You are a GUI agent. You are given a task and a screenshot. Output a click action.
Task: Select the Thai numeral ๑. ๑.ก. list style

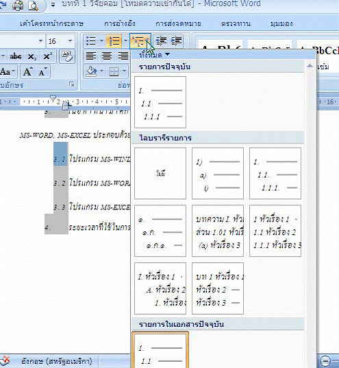pyautogui.click(x=160, y=231)
